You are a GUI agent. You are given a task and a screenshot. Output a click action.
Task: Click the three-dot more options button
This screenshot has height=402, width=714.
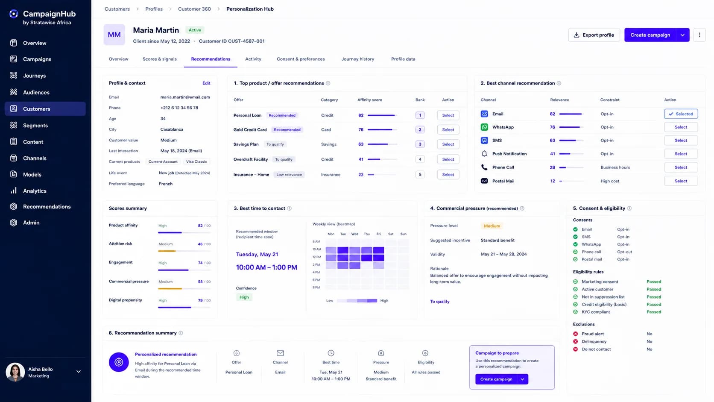pyautogui.click(x=699, y=35)
